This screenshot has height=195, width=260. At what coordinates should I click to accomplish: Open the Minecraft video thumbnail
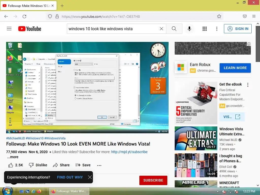click(x=196, y=184)
